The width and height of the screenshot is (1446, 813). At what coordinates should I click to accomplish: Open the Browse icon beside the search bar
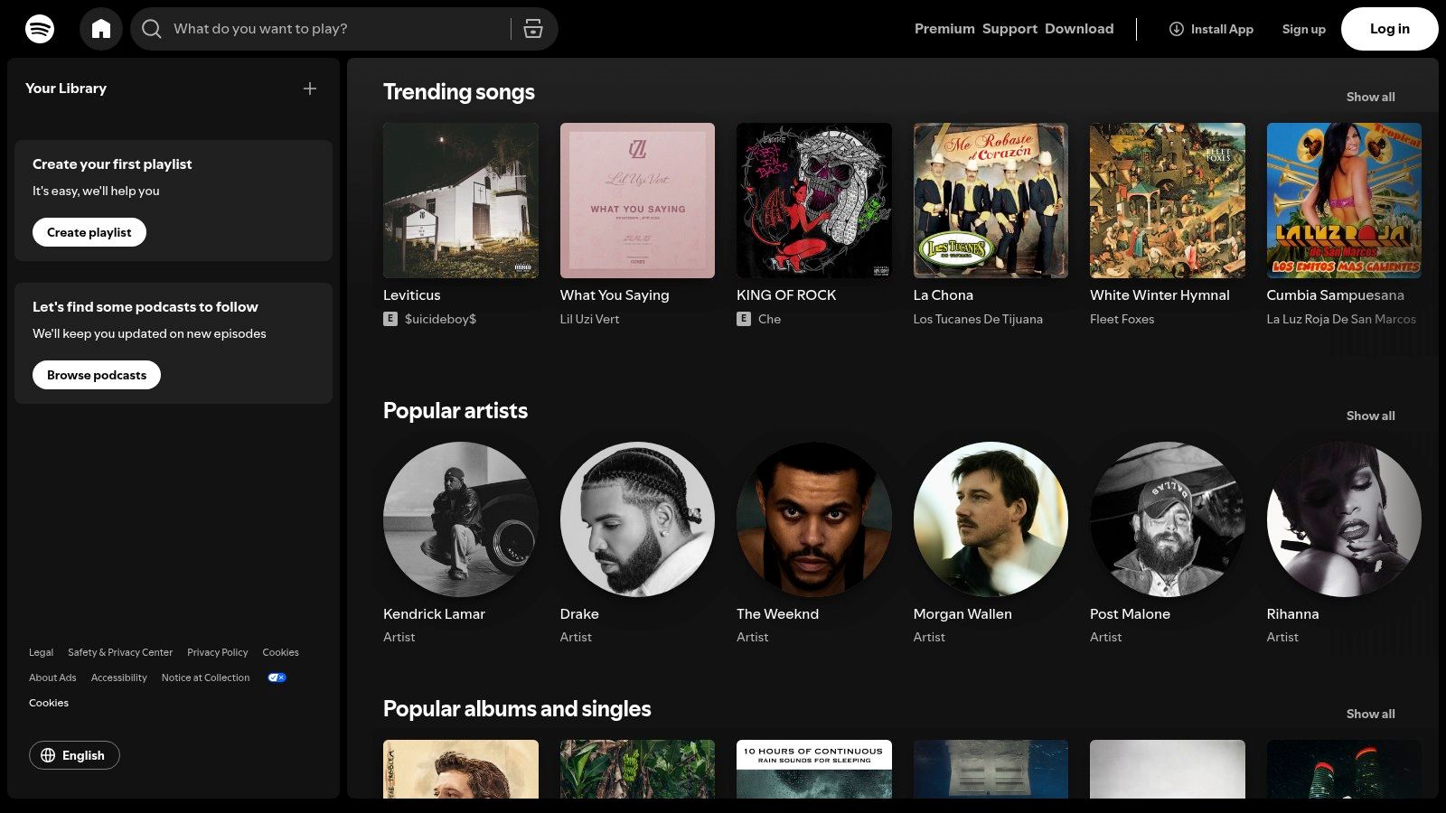533,28
